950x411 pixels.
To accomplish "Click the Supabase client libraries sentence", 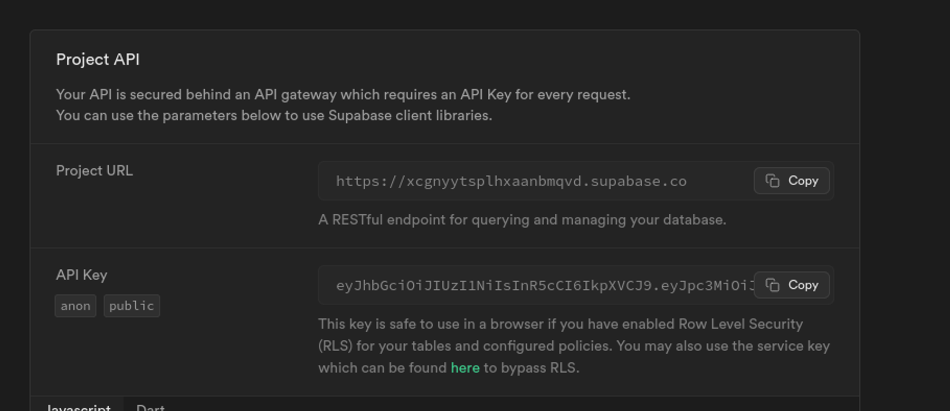I will coord(274,116).
